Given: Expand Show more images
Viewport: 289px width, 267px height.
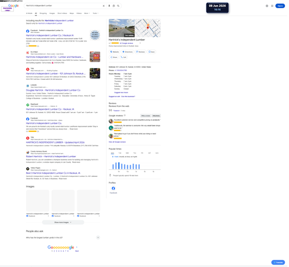Looking at the screenshot, I should [63, 222].
